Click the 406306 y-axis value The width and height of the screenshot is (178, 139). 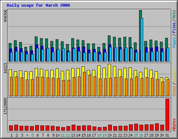coord(5,16)
